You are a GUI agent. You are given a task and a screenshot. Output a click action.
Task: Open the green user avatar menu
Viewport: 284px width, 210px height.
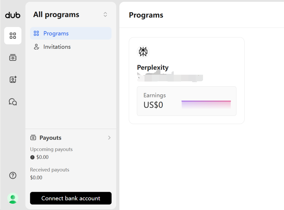[x=13, y=198]
